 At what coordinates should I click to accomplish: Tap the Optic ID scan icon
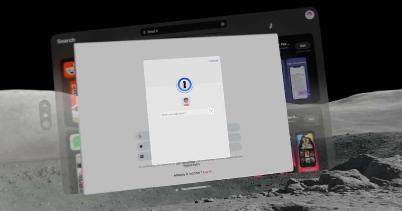[211, 111]
